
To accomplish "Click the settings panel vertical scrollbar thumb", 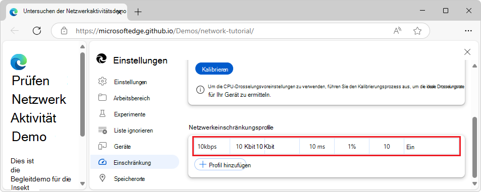I will 474,147.
